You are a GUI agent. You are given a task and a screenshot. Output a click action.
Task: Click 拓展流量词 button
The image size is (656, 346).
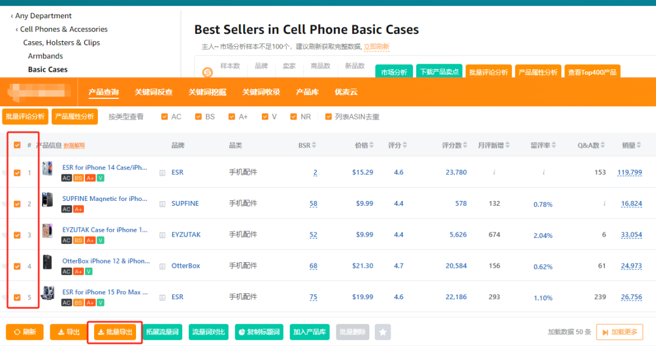[x=162, y=332]
